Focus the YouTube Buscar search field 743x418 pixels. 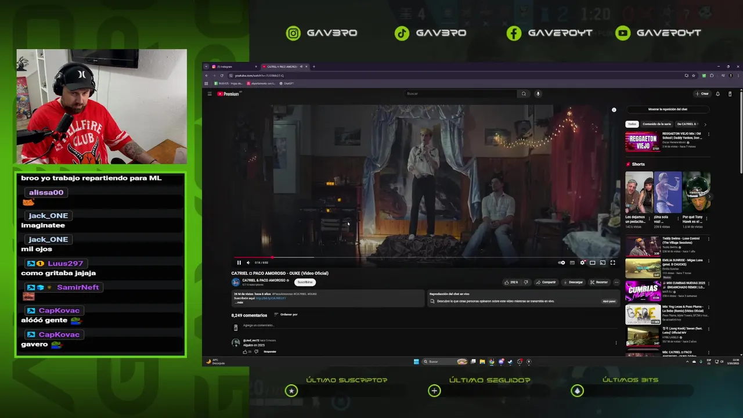460,93
